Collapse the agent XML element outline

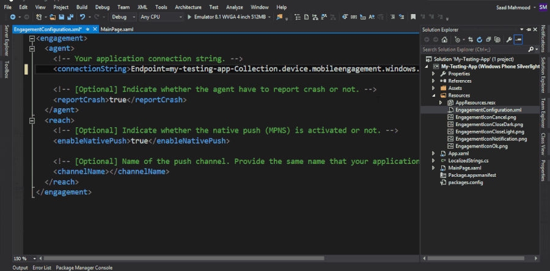click(x=32, y=48)
